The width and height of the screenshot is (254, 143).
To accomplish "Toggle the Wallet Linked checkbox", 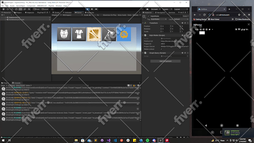I will [x=161, y=49].
